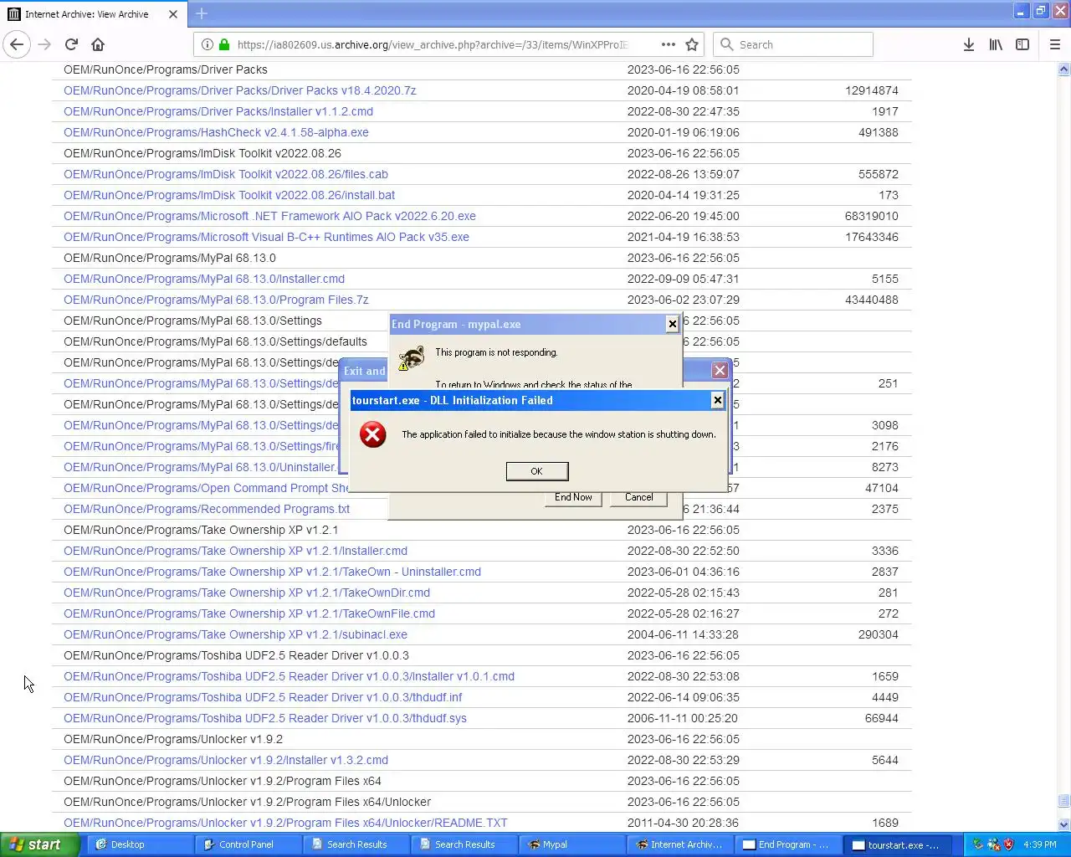Screen dimensions: 1071x857
Task: Open a new browser tab
Action: [x=202, y=13]
